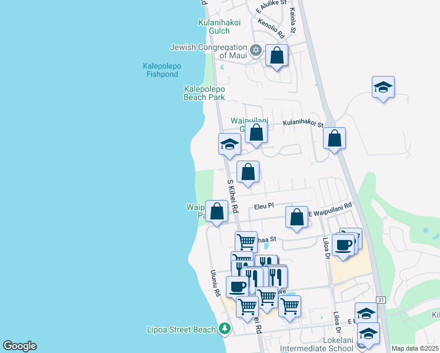Open the Google logo link

coord(19,346)
